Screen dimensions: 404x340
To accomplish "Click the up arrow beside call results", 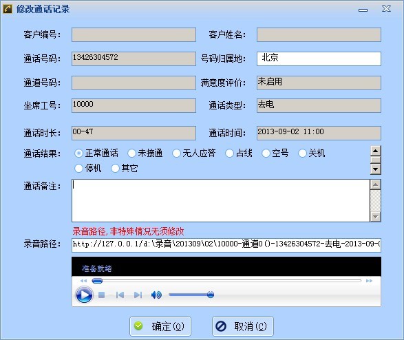I will (375, 151).
